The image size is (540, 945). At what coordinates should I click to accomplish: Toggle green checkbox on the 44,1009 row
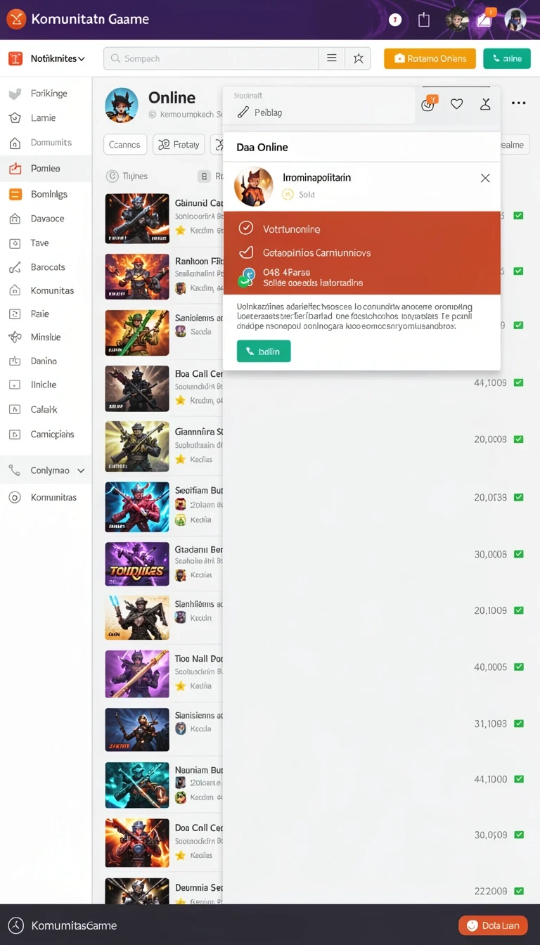coord(519,383)
